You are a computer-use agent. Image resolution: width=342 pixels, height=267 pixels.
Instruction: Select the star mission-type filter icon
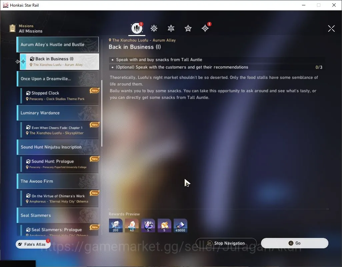point(188,28)
